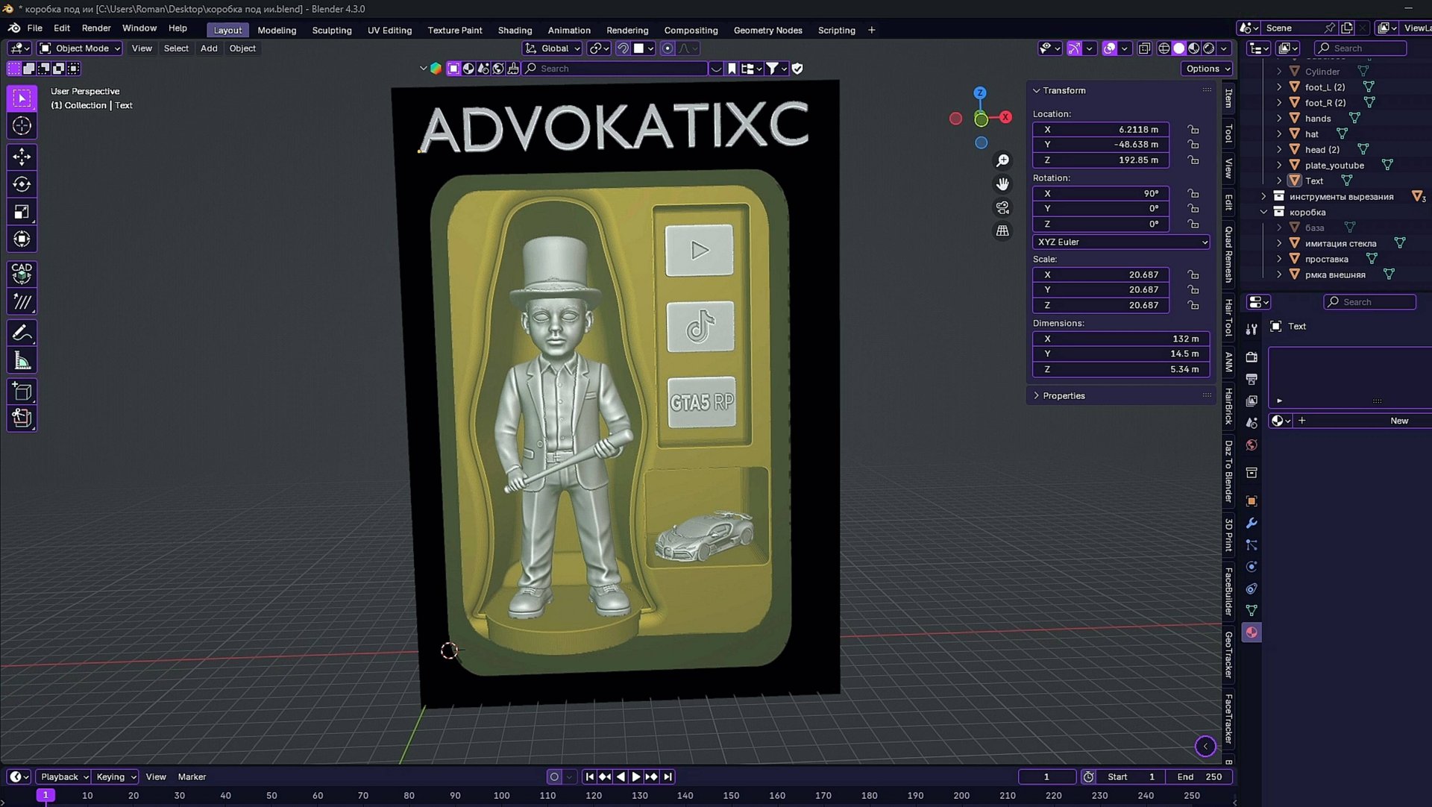
Task: Select the Rotate tool
Action: 22,184
